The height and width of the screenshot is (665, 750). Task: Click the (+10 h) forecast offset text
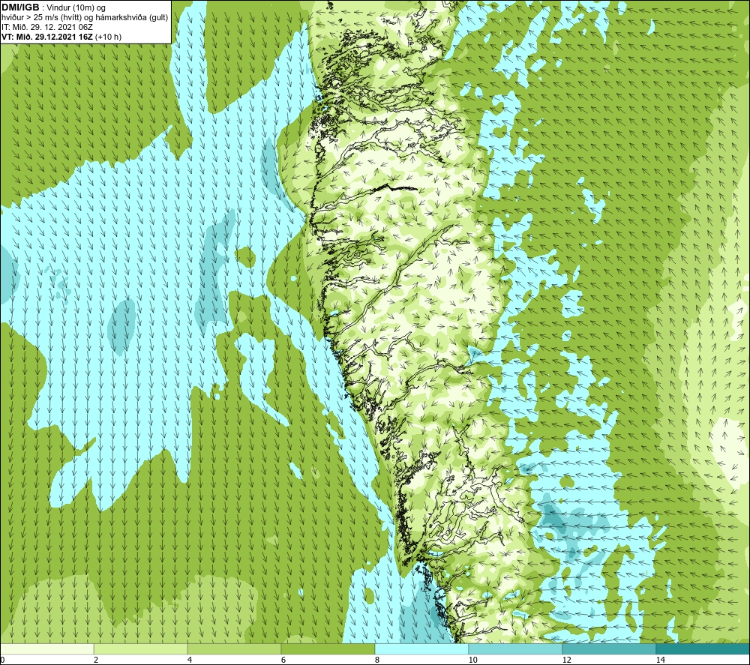coord(109,37)
